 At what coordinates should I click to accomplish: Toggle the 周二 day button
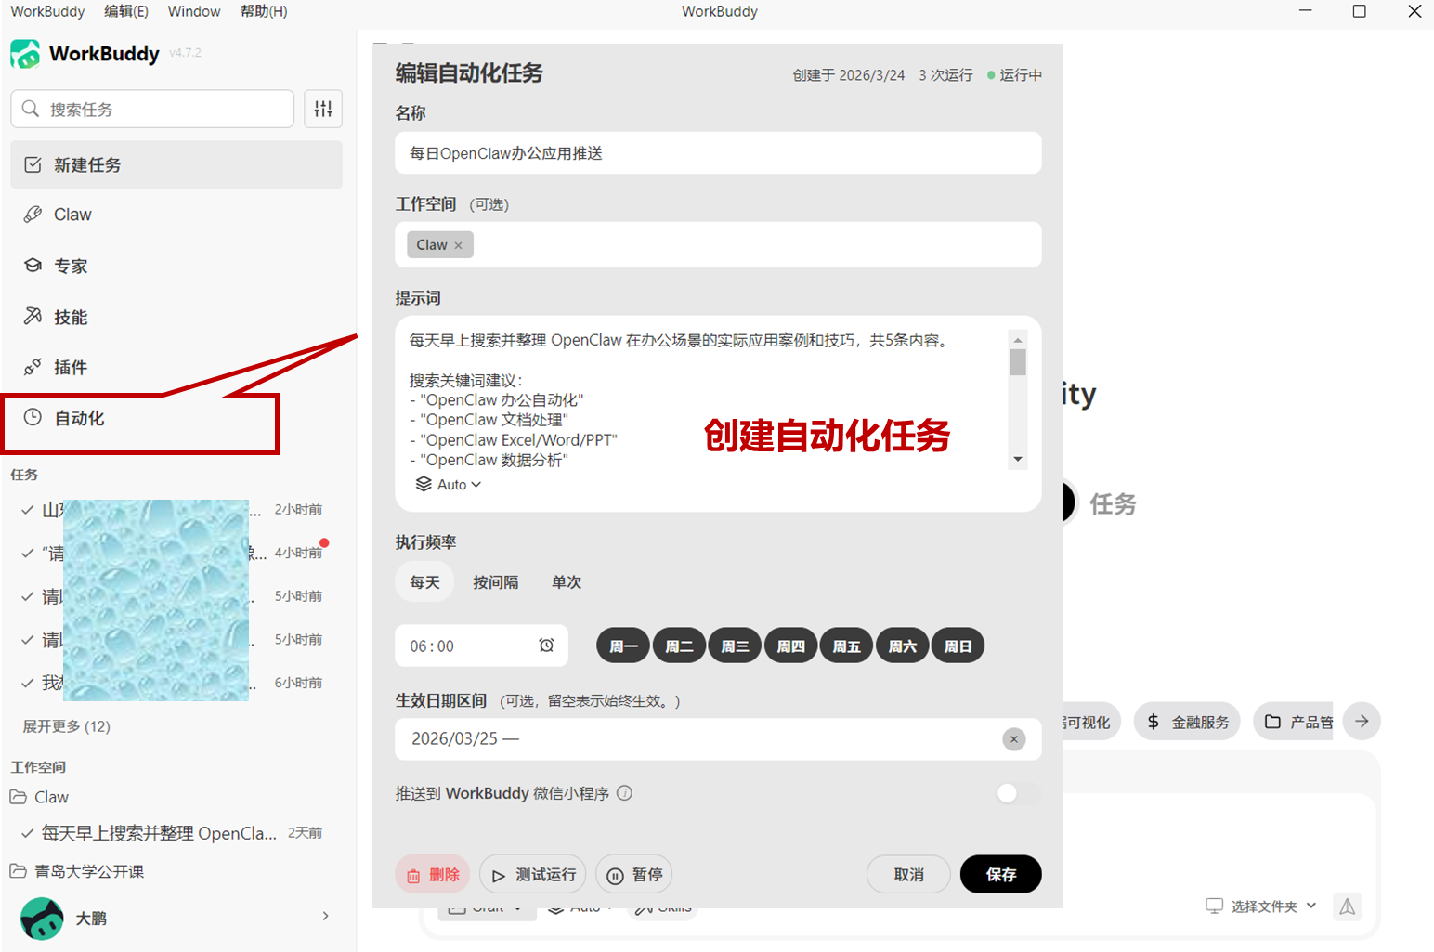(x=679, y=646)
